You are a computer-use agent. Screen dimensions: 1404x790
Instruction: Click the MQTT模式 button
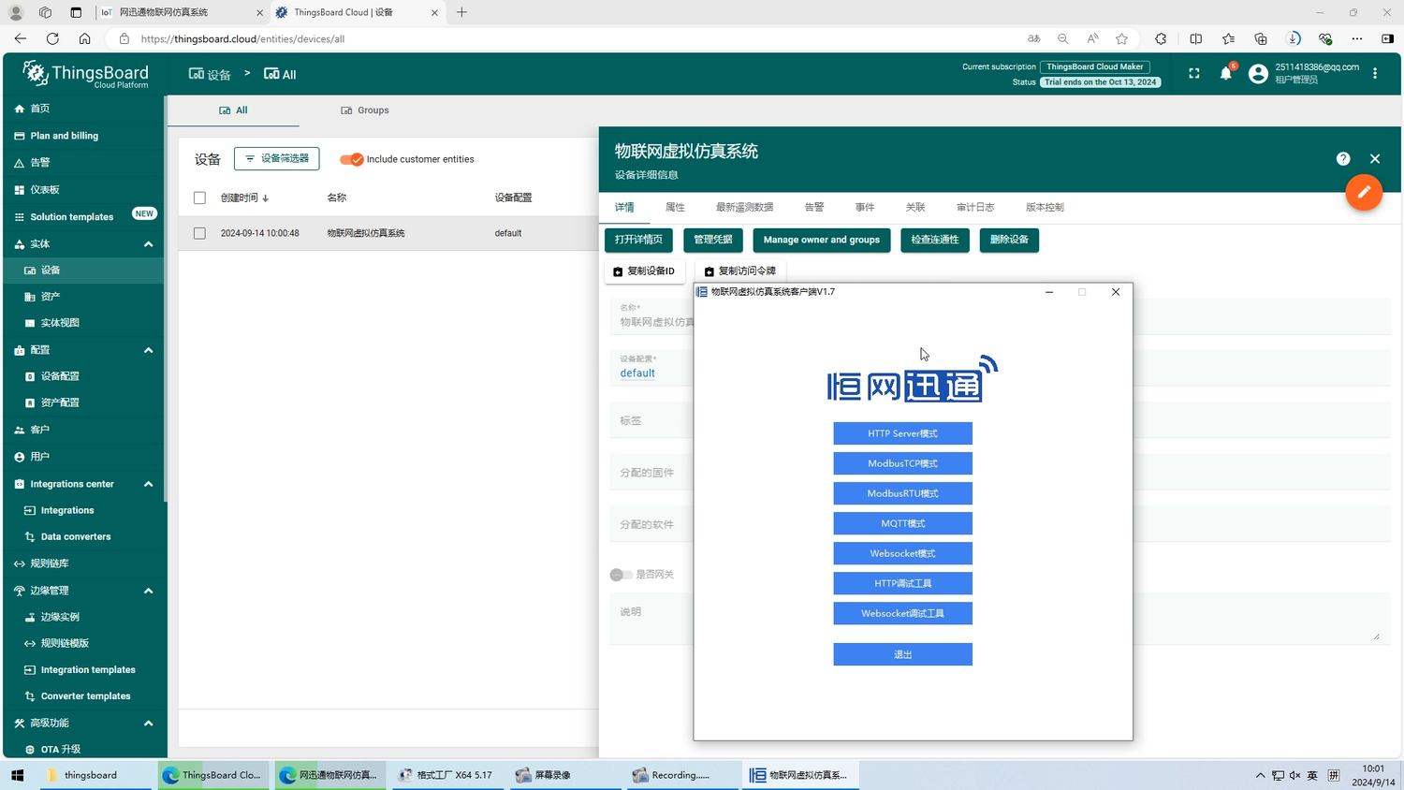[902, 523]
